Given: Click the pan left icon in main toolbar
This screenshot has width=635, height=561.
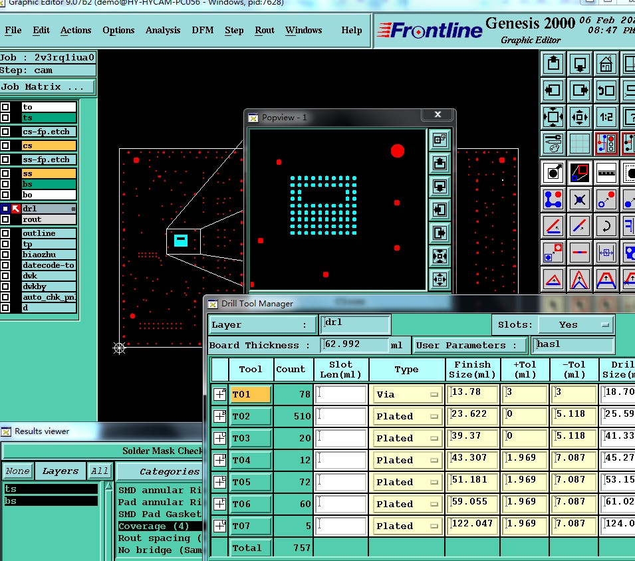Looking at the screenshot, I should pyautogui.click(x=553, y=90).
